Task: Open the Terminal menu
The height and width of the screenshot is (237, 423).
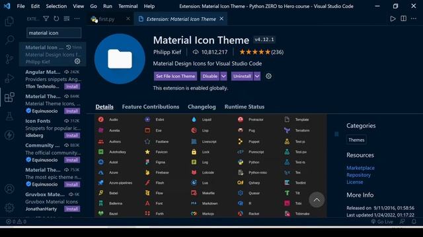Action: click(128, 6)
